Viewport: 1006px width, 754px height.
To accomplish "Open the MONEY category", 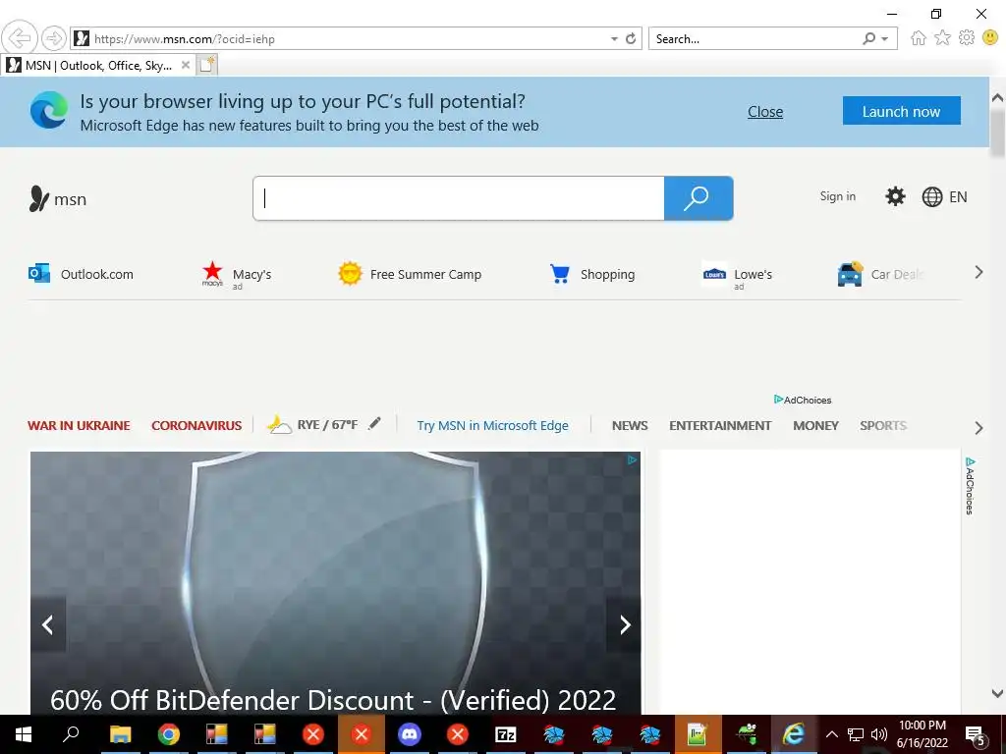I will pos(815,426).
